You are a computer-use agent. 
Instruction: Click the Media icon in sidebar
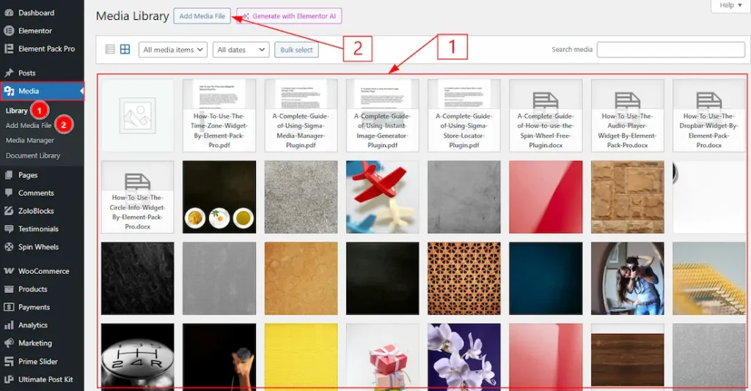(x=9, y=91)
